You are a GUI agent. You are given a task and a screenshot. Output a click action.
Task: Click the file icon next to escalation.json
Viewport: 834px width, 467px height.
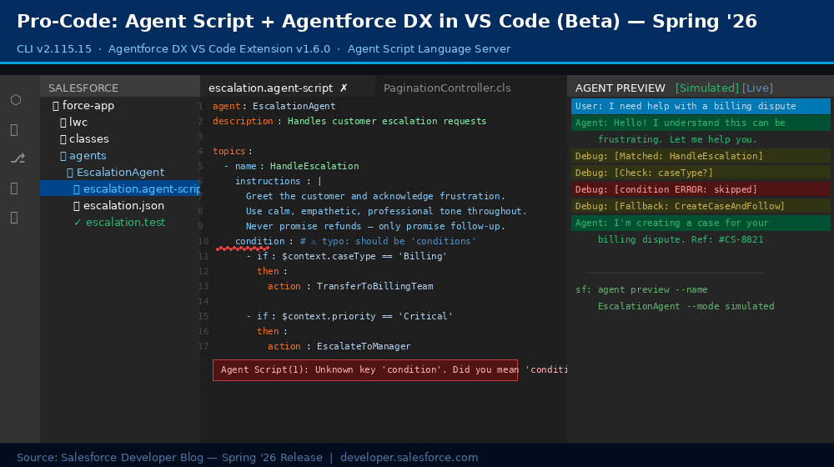point(77,206)
